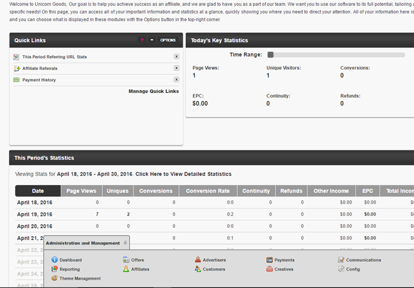Select the Conversion Rate column header
414x288 pixels.
coord(208,191)
